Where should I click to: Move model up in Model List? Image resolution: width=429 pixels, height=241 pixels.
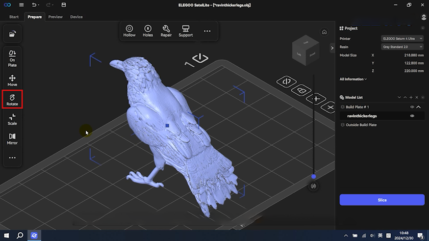click(405, 97)
